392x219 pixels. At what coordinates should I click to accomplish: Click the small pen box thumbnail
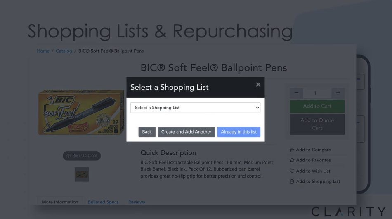click(82, 174)
